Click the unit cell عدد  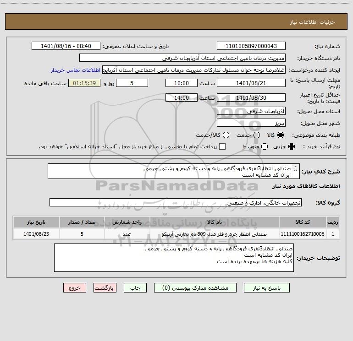pos(127,234)
